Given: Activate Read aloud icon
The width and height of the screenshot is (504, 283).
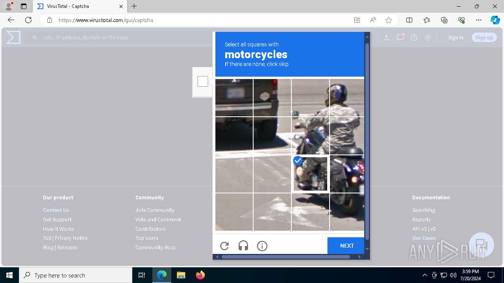Looking at the screenshot, I should [x=373, y=20].
